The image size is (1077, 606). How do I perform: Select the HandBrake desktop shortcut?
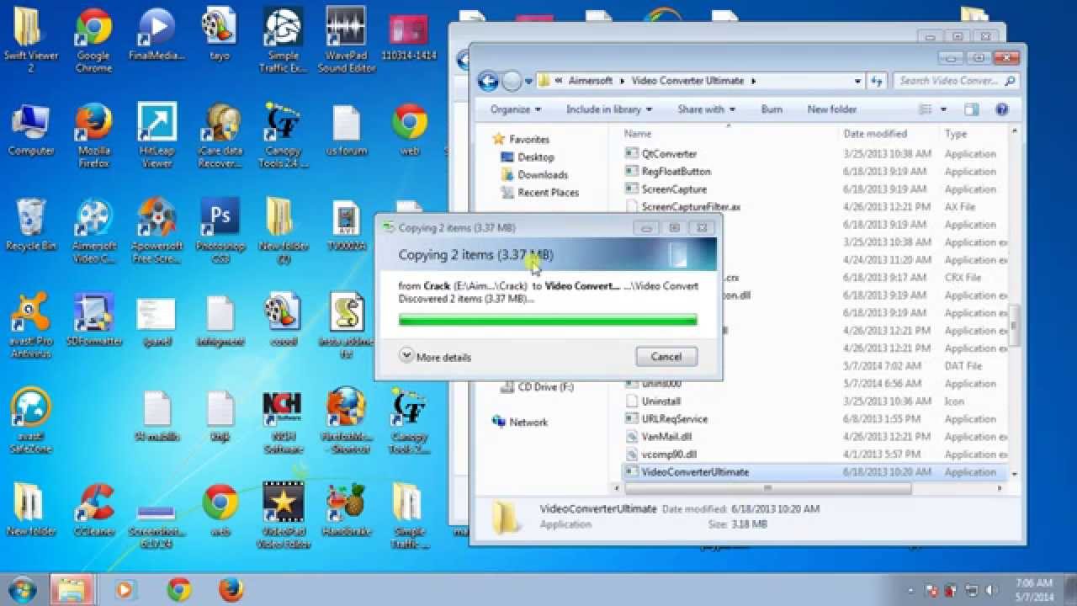coord(346,511)
